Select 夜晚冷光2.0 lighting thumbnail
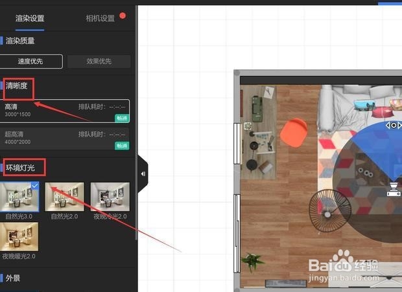402x292 pixels. click(110, 197)
